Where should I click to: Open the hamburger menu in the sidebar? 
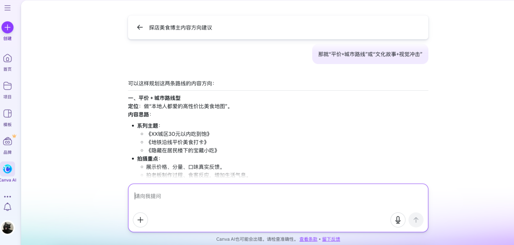pos(8,8)
